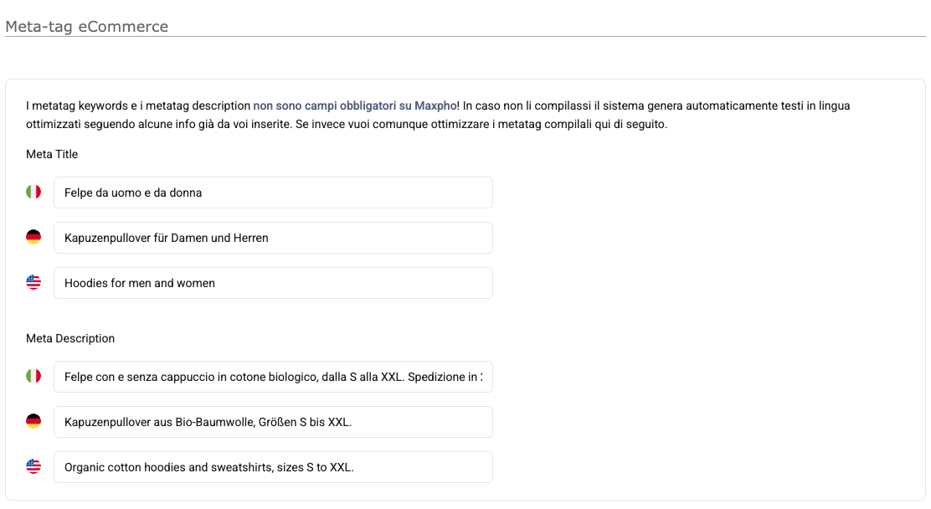Screen dimensions: 931x509
Task: Edit the German Meta Description 'Kapuzenpullover aus Bio-Baumwolle' field
Action: pyautogui.click(x=273, y=422)
